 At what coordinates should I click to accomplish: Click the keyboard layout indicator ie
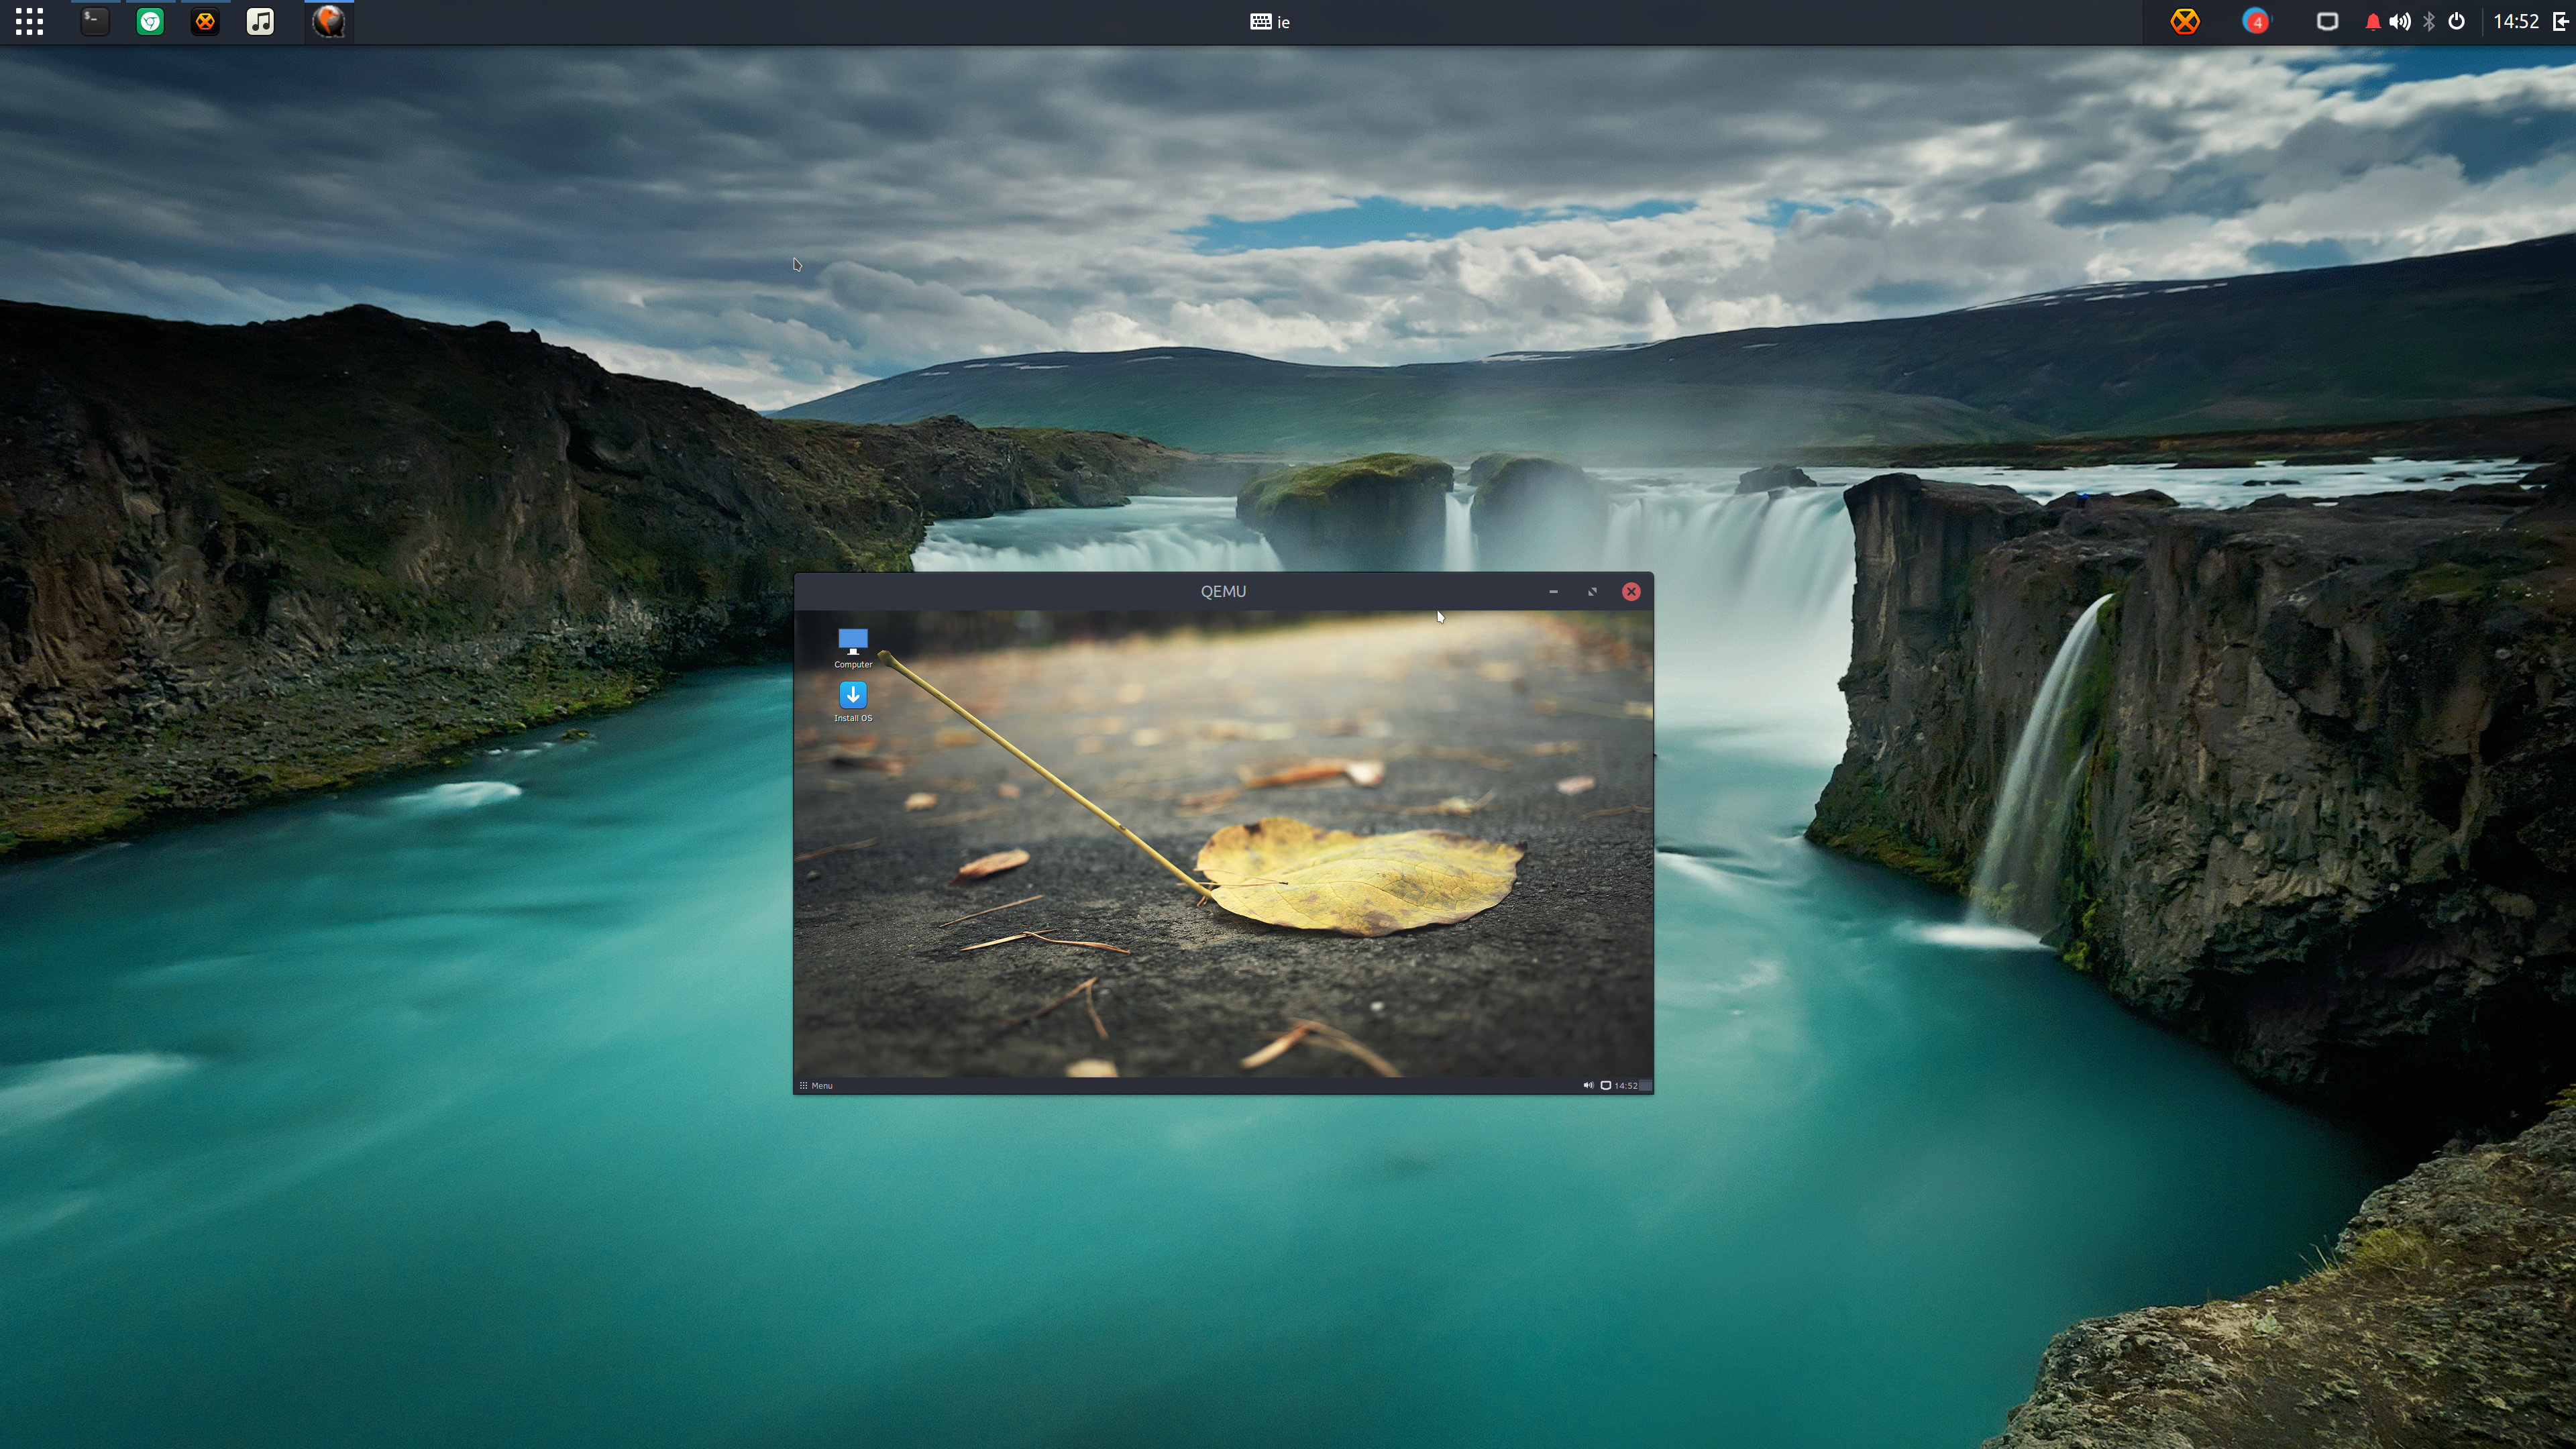point(1270,22)
